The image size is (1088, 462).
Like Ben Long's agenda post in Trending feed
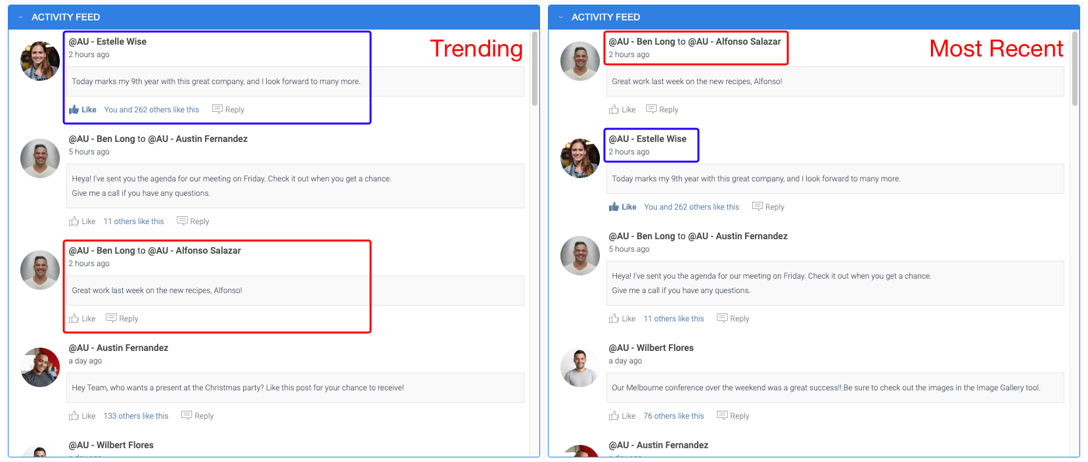83,221
